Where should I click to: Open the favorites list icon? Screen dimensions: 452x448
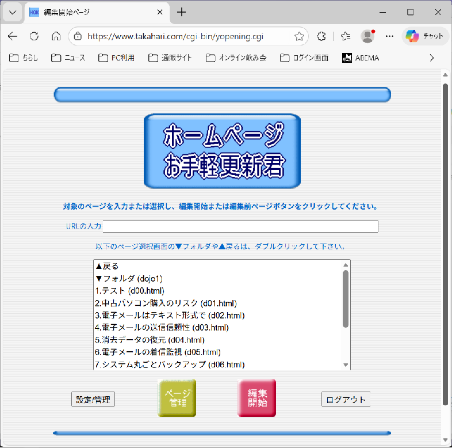pyautogui.click(x=346, y=36)
